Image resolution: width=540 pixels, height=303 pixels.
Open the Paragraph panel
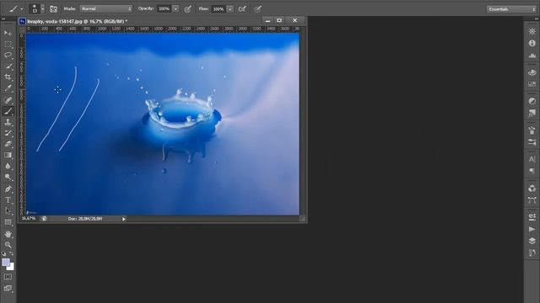532,171
